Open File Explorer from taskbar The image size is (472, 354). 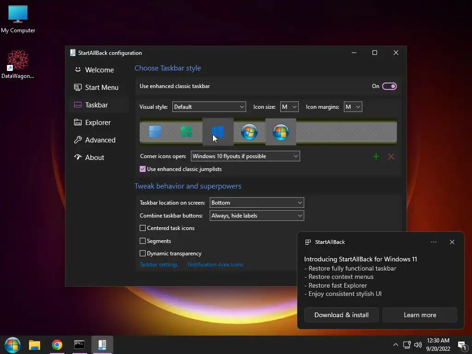(35, 345)
